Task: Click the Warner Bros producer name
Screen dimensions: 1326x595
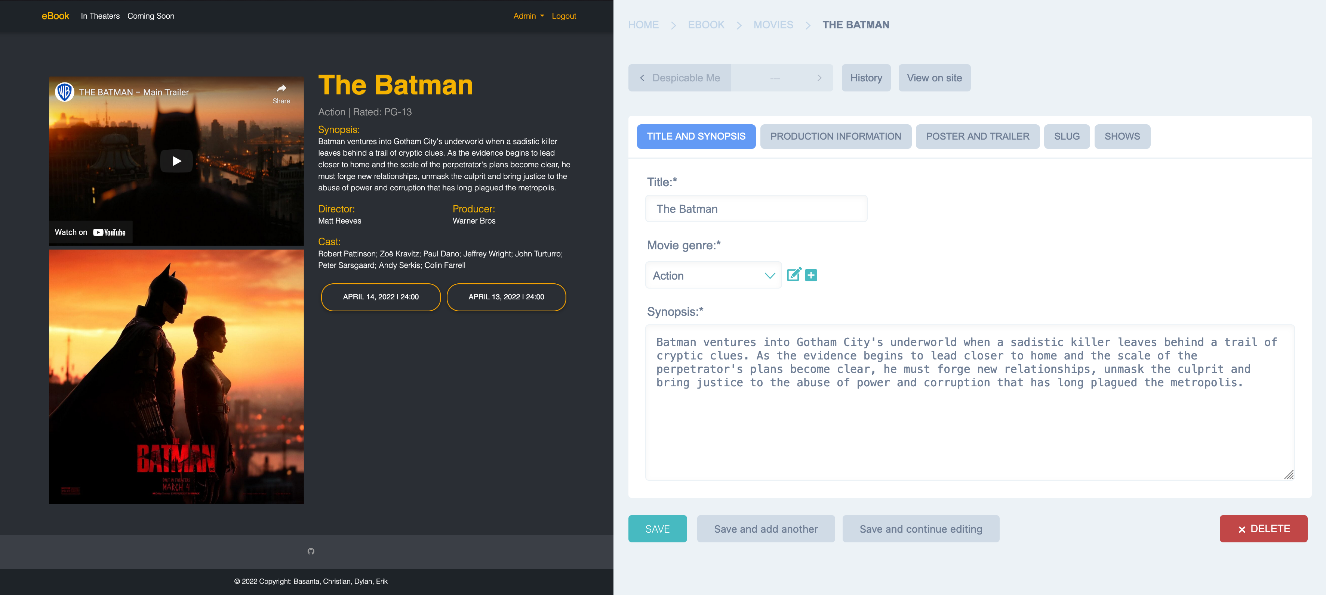Action: pyautogui.click(x=474, y=221)
